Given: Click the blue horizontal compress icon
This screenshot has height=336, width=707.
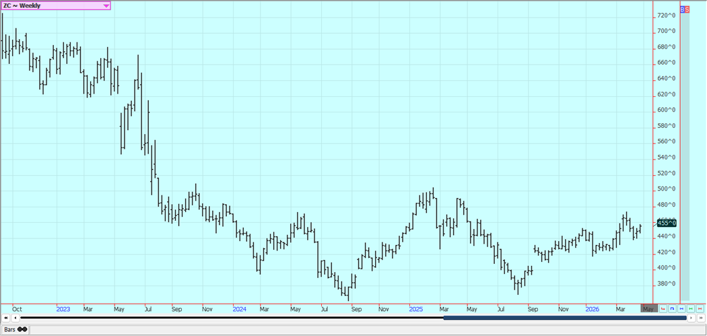Looking at the screenshot, I should 682,309.
